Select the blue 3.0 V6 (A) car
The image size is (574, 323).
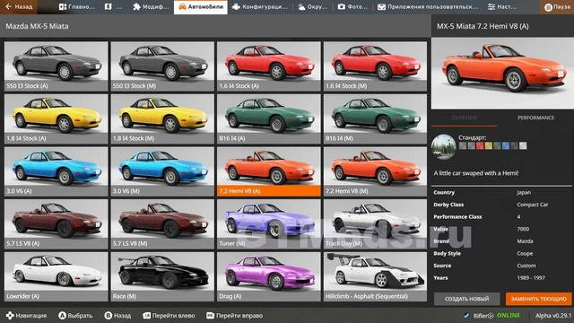coord(56,171)
